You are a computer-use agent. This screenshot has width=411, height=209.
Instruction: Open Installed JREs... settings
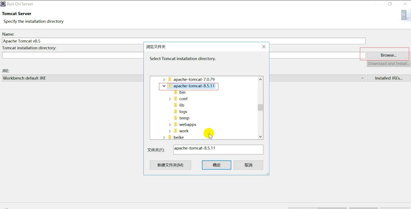click(x=388, y=78)
